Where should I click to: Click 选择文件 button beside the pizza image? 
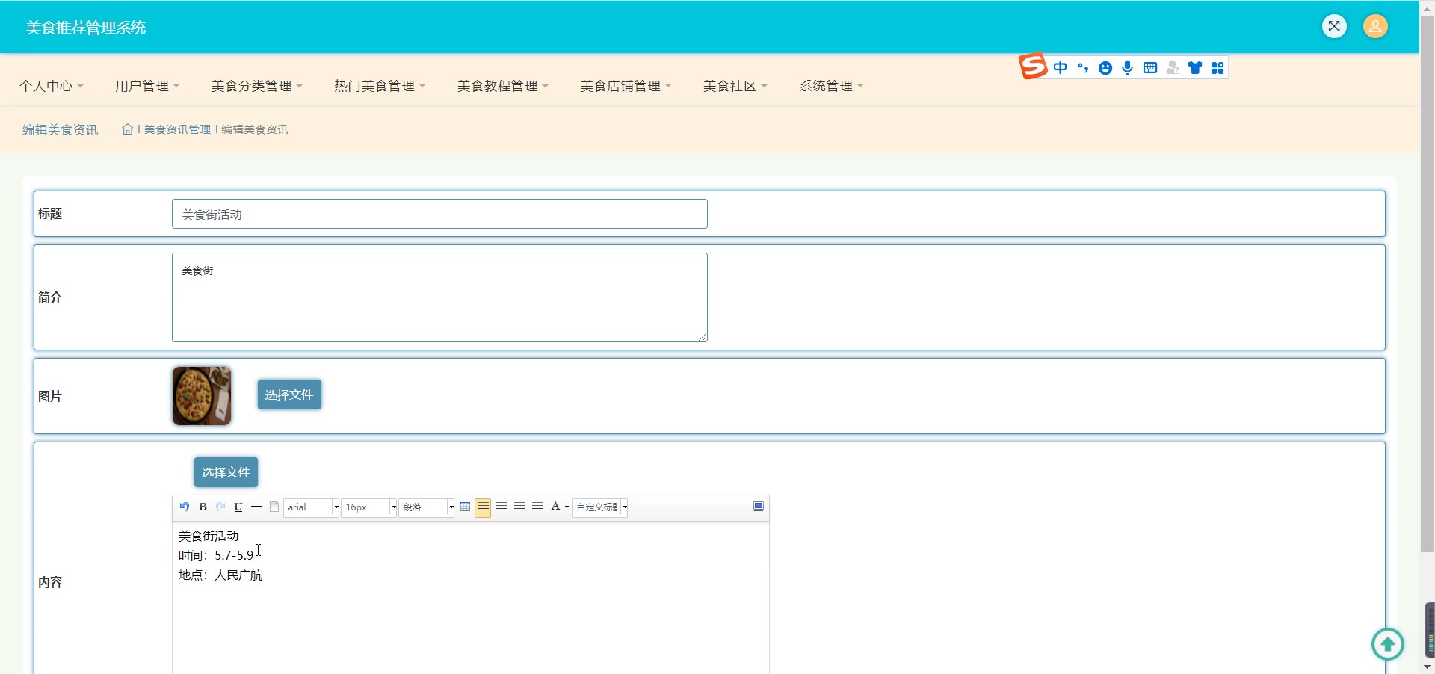click(289, 395)
